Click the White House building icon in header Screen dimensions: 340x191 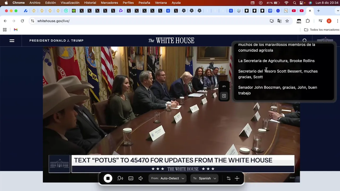(x=325, y=40)
